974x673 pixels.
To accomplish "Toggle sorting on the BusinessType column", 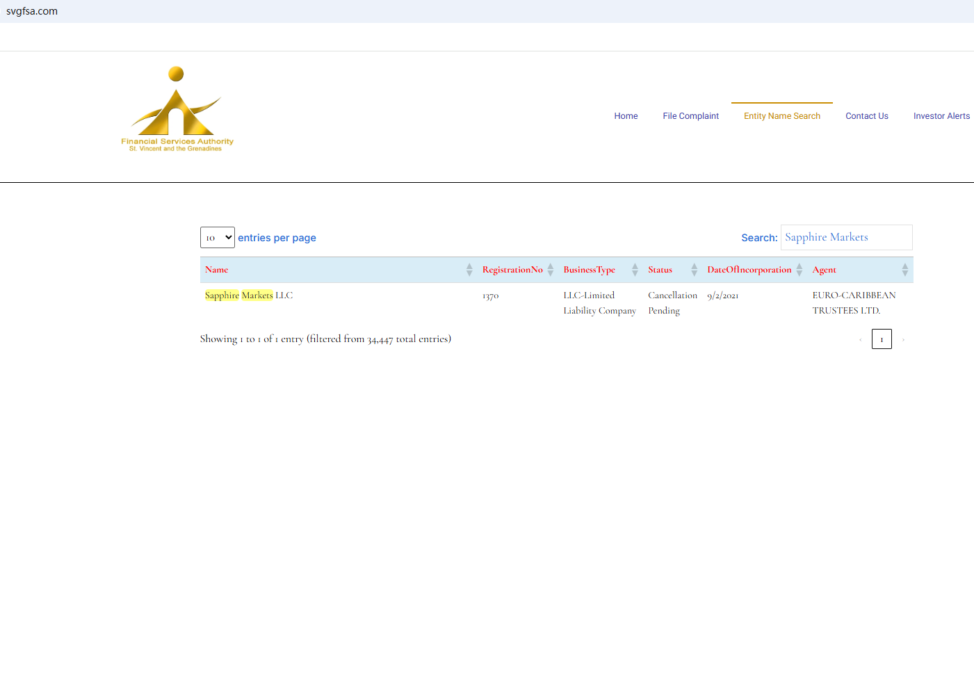I will point(635,270).
